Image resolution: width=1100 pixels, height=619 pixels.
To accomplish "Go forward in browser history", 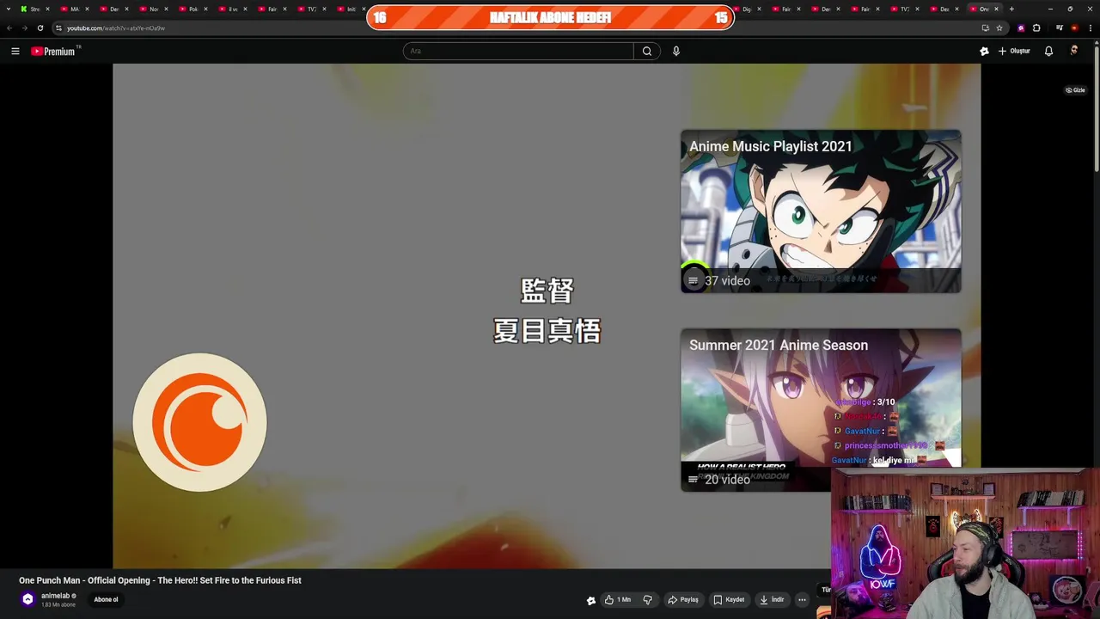I will [24, 28].
